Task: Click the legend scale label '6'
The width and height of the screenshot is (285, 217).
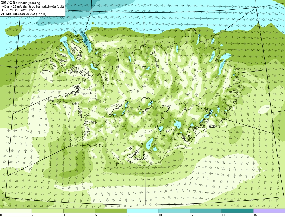Action: 96,215
